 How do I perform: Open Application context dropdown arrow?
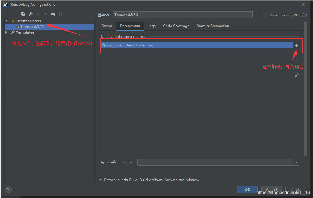pos(296,162)
